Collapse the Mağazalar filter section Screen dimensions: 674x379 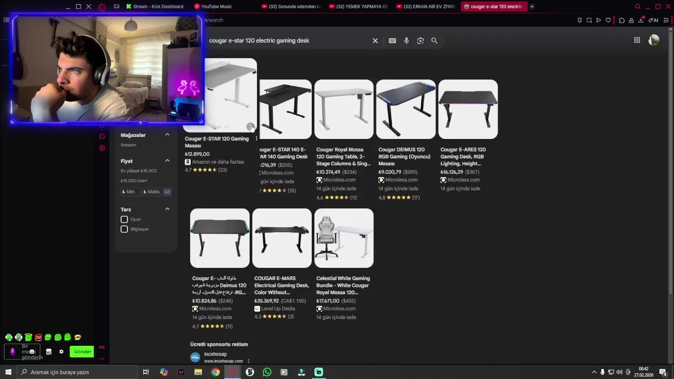click(167, 135)
